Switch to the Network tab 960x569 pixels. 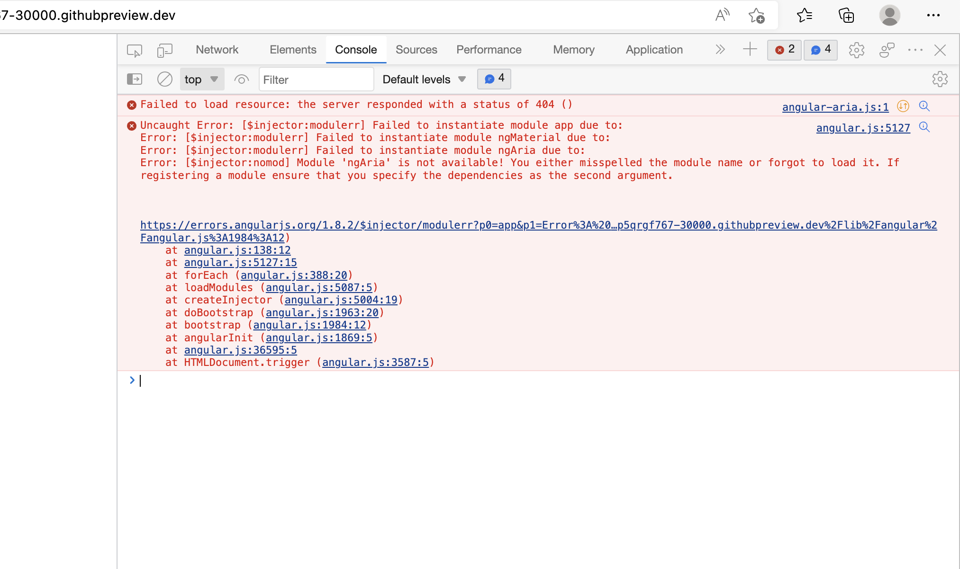[x=217, y=49]
